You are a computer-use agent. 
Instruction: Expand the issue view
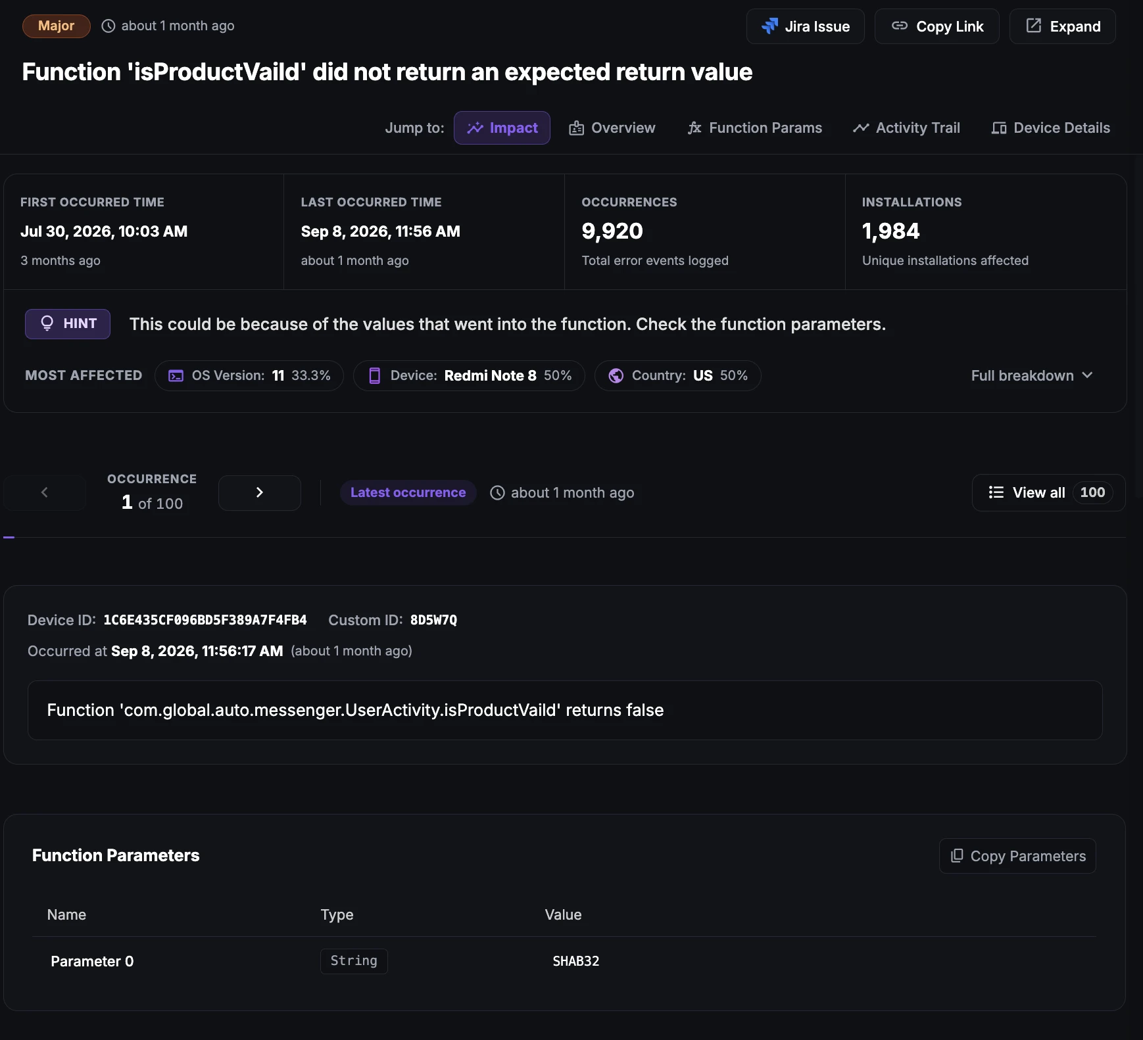point(1062,26)
